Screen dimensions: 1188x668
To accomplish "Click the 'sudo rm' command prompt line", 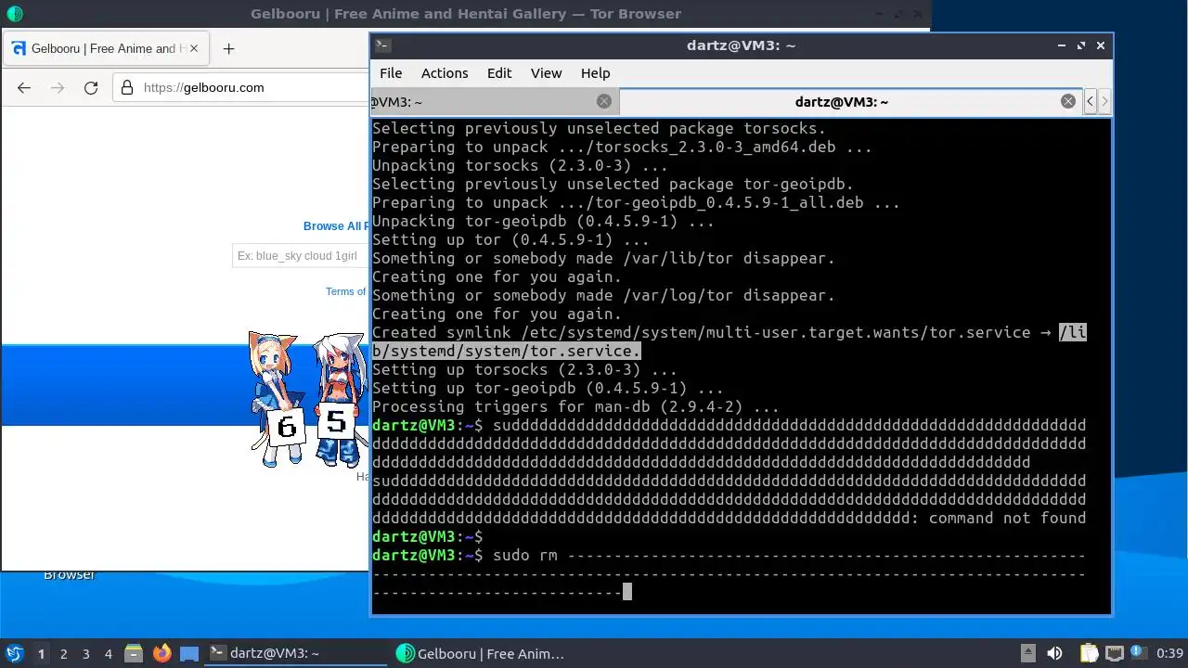I will (729, 573).
